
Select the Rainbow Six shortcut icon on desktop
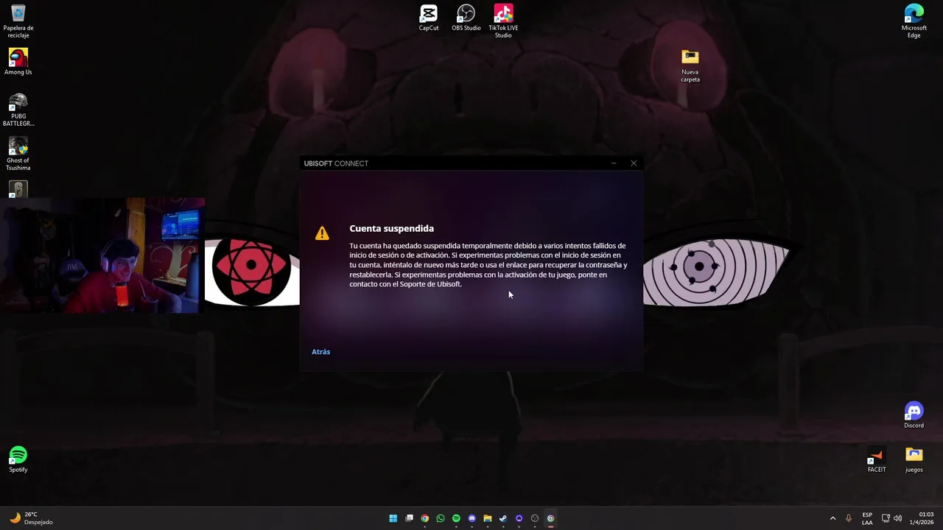pos(18,189)
